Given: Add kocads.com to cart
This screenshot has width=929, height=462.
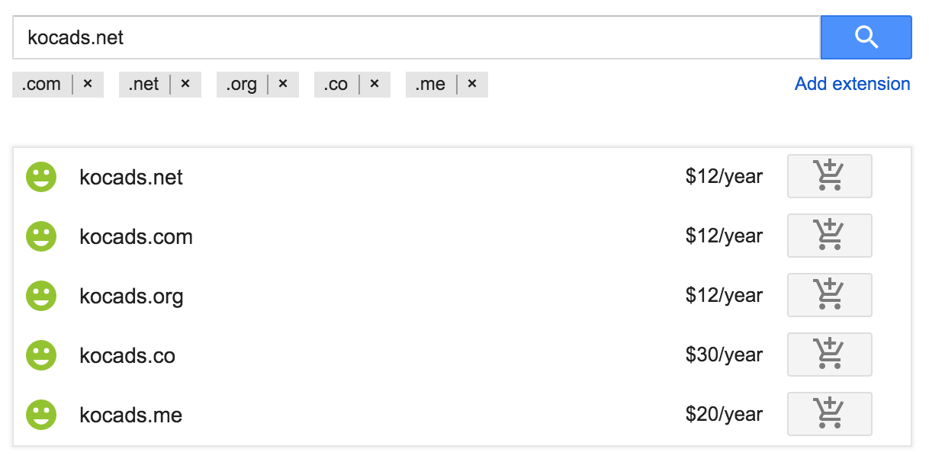Looking at the screenshot, I should tap(829, 236).
